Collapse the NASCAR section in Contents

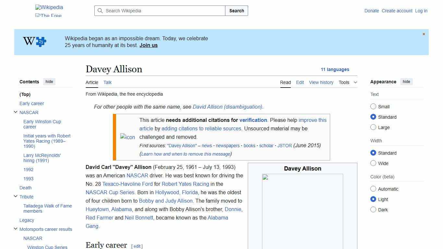pyautogui.click(x=16, y=112)
